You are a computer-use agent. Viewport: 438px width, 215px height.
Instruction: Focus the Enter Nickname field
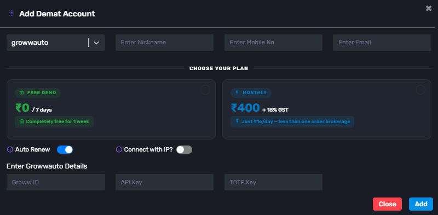165,43
